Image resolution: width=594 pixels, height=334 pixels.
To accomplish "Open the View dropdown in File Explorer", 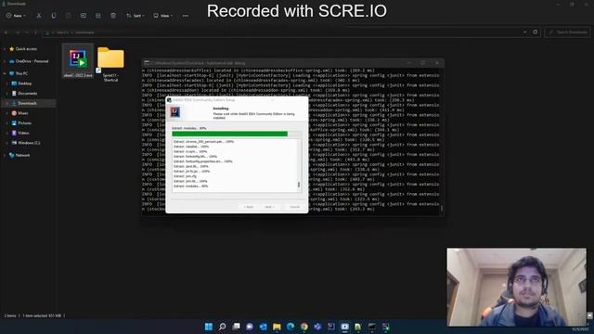I will pyautogui.click(x=163, y=16).
